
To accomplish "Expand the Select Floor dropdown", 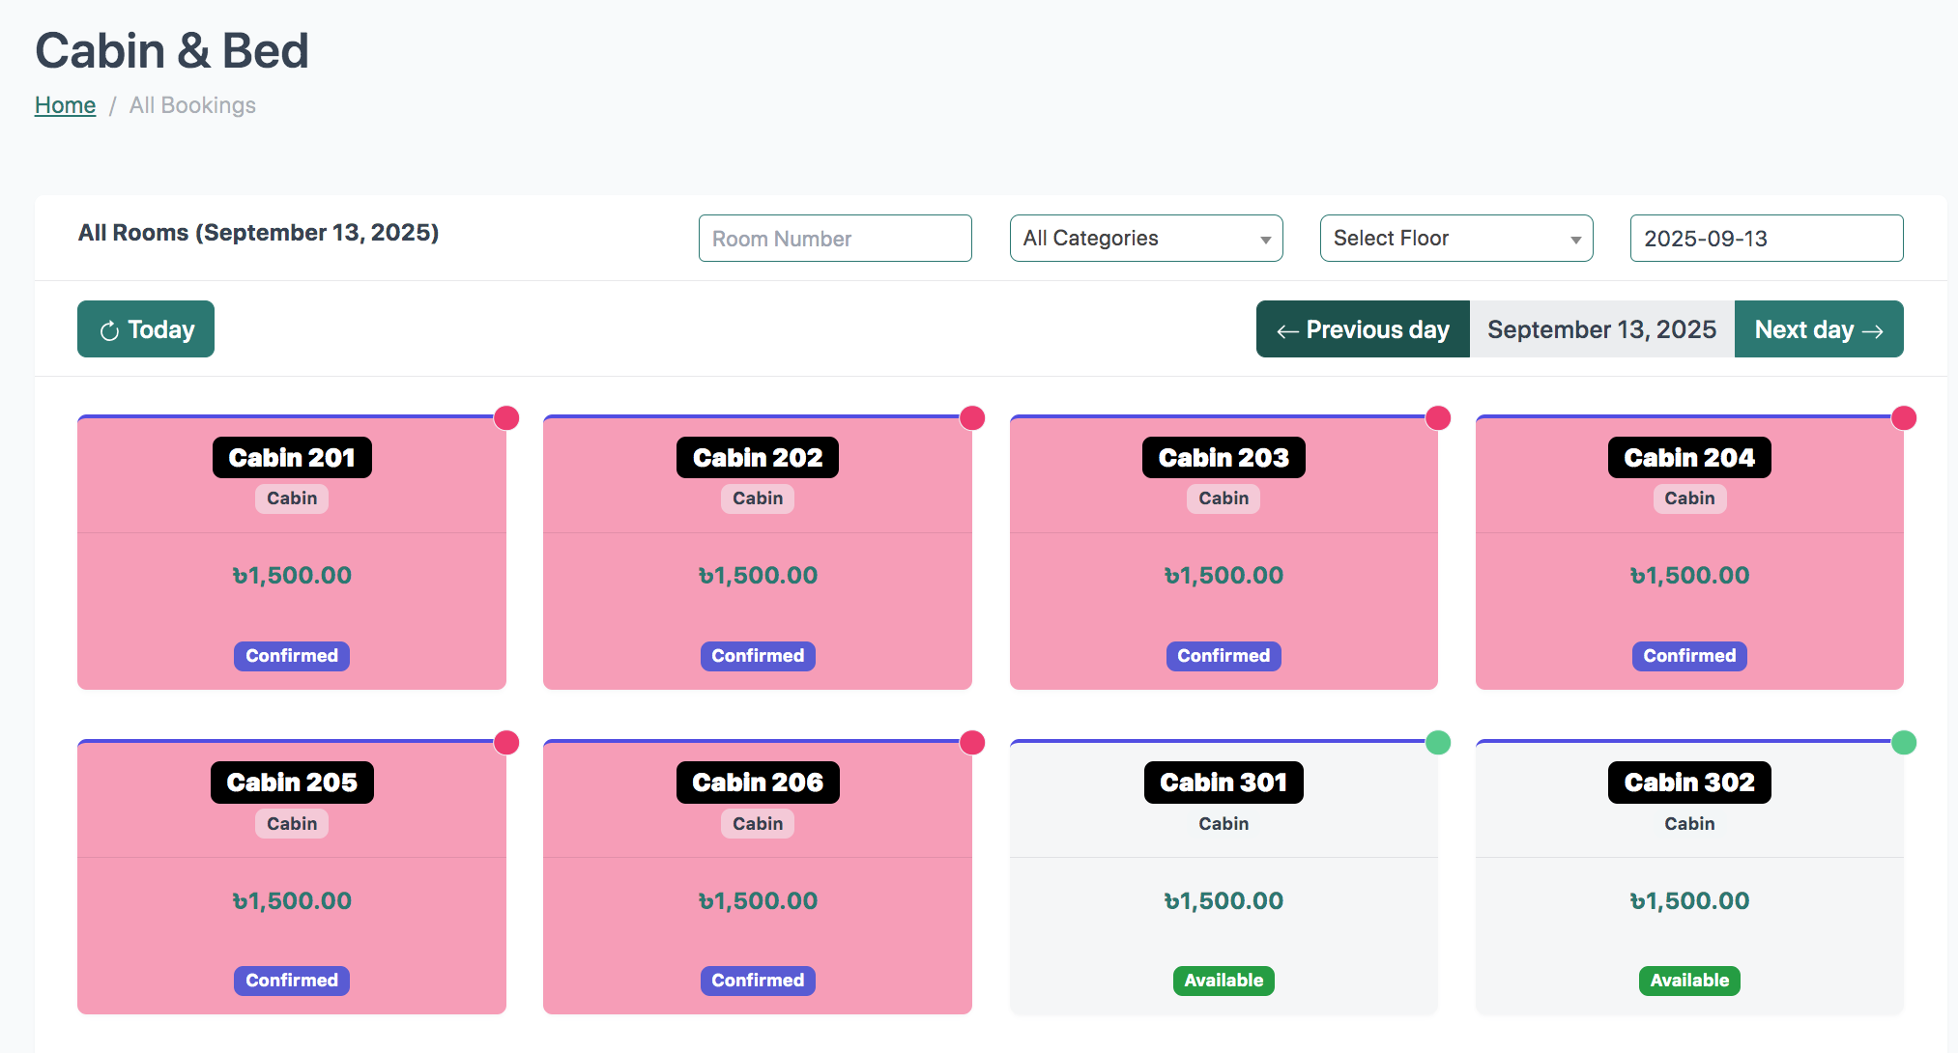I will (1456, 239).
